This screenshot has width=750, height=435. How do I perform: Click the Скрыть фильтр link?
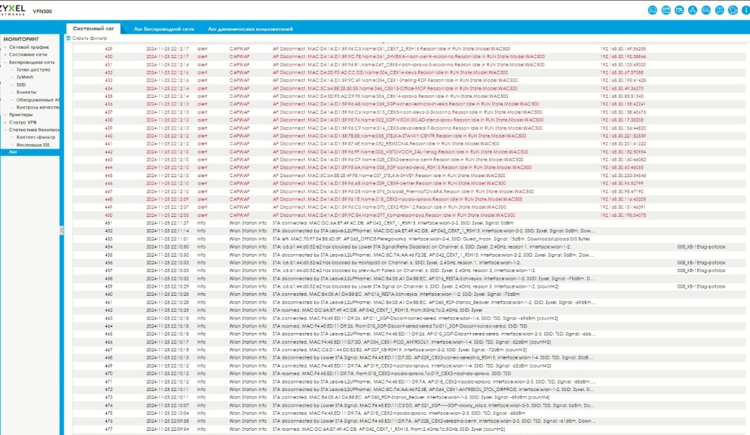click(x=89, y=38)
